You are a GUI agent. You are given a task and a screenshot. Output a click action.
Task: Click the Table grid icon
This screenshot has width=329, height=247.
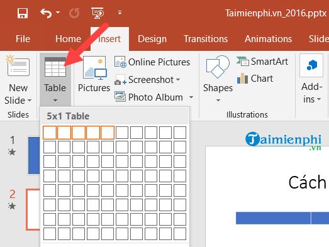pyautogui.click(x=55, y=67)
